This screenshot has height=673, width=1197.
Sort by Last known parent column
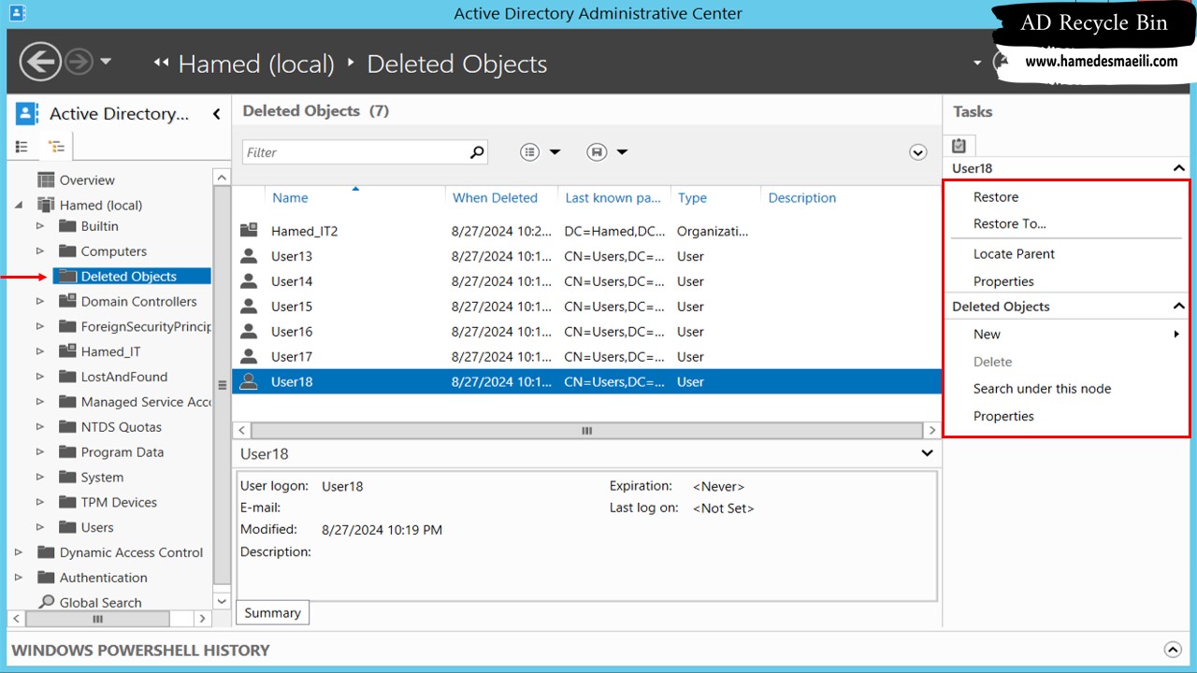tap(613, 198)
